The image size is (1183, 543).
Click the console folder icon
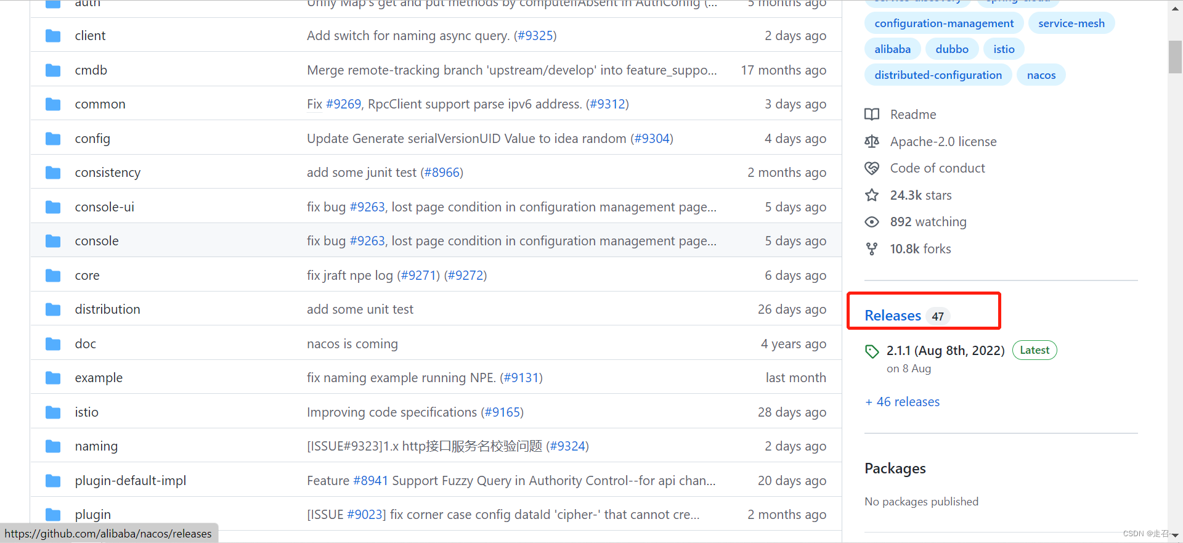[x=53, y=241]
